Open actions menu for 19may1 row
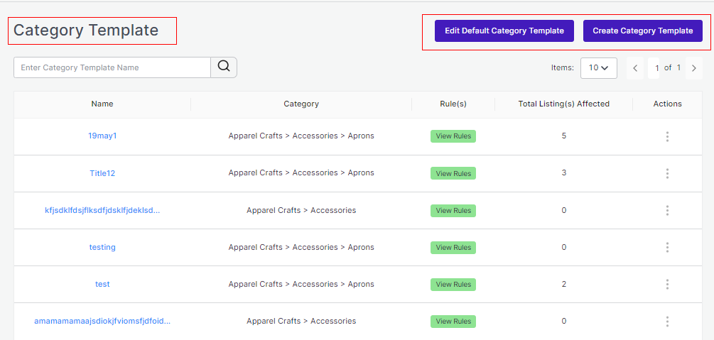 [667, 136]
